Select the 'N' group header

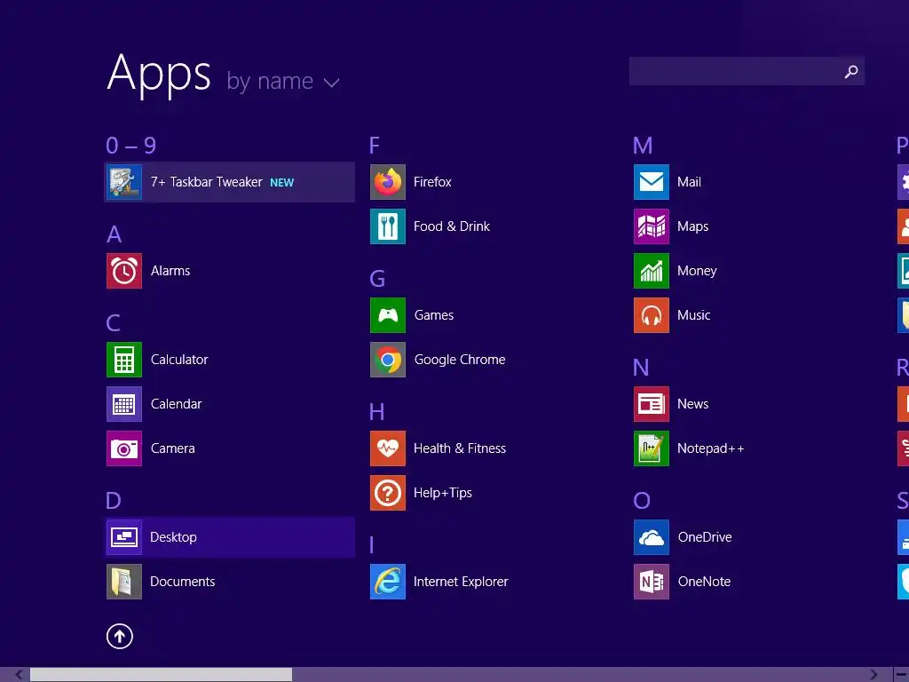click(641, 368)
